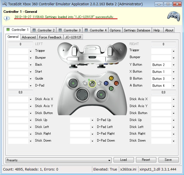184x175 pixels.
Task: Click the app icon in the title bar
Action: [x=5, y=4]
